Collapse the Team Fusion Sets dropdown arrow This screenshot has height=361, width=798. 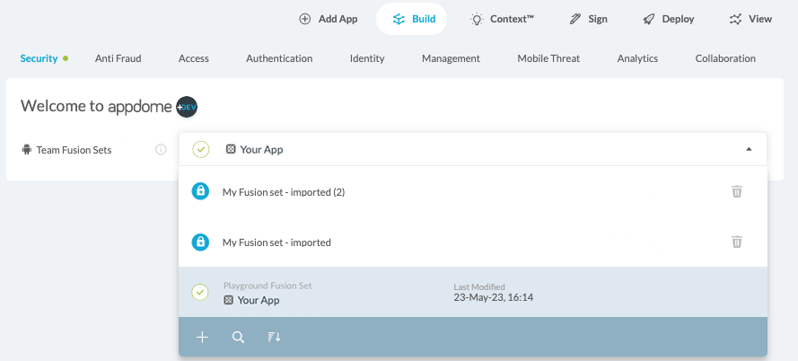point(749,149)
